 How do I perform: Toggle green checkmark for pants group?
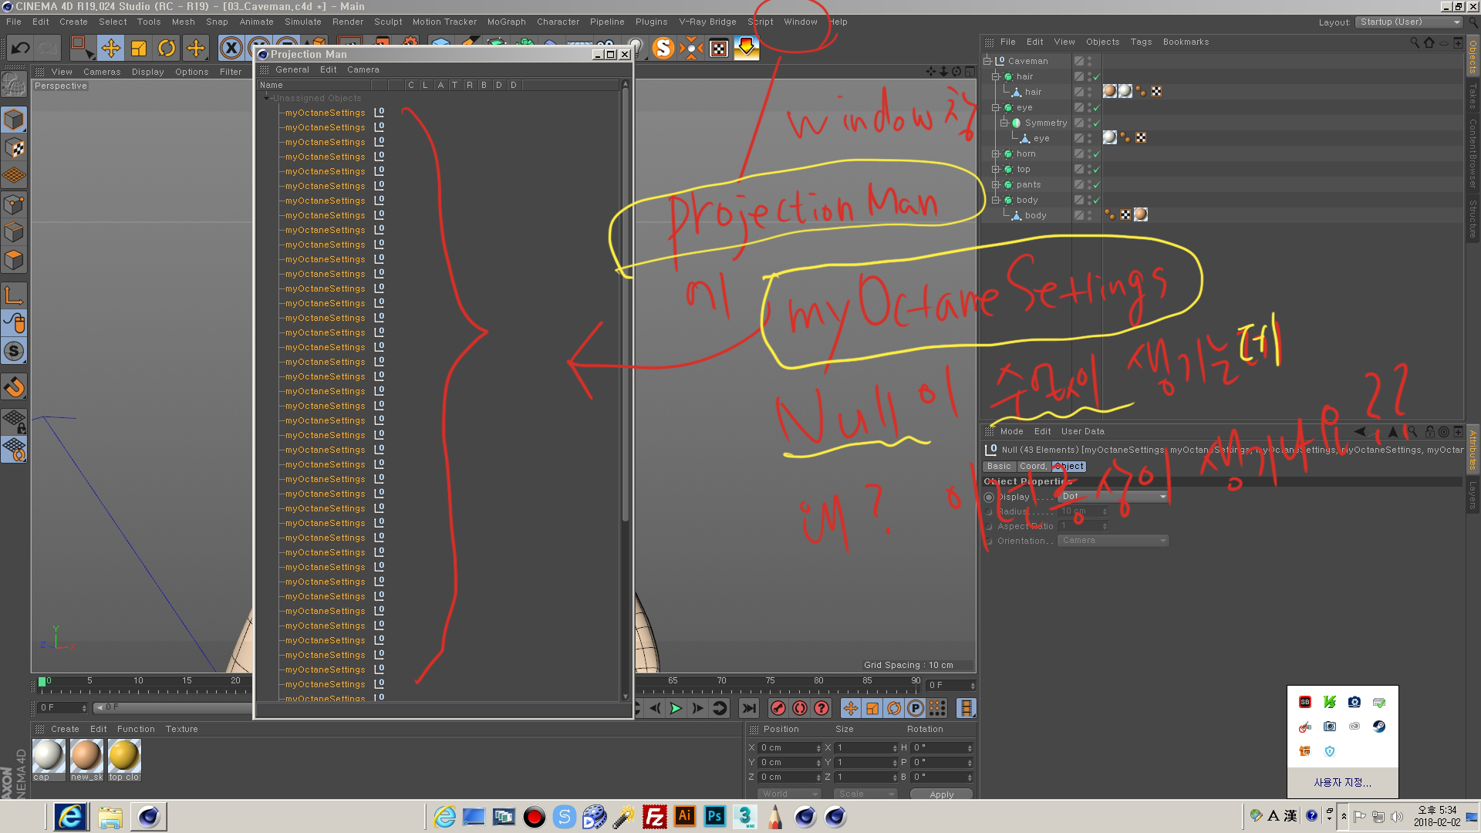pyautogui.click(x=1096, y=184)
